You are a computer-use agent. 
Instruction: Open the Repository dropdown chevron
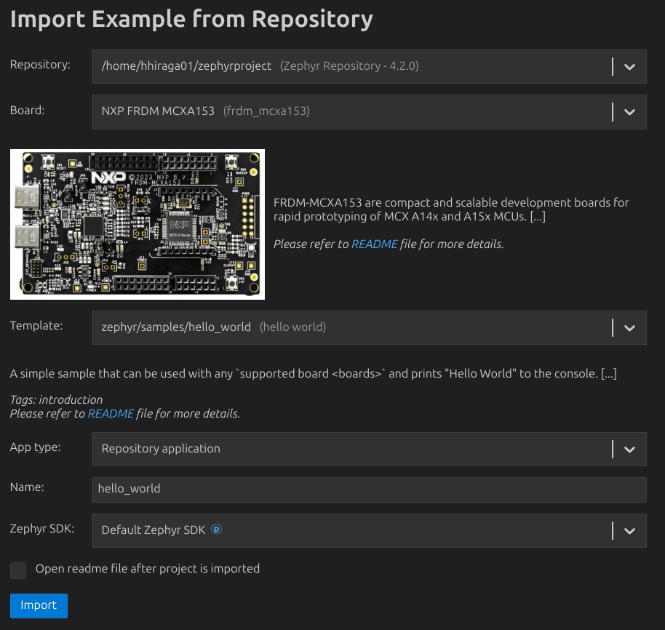(x=629, y=67)
